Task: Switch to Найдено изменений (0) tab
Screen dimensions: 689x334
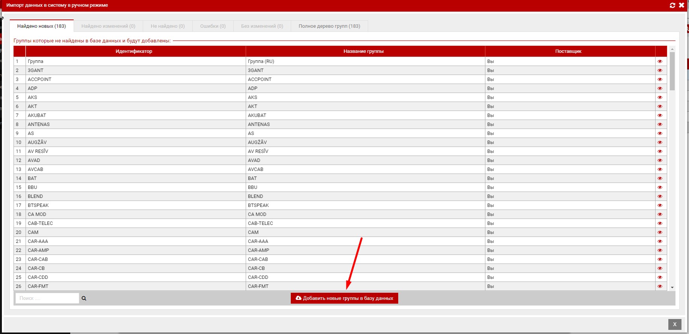Action: (108, 26)
